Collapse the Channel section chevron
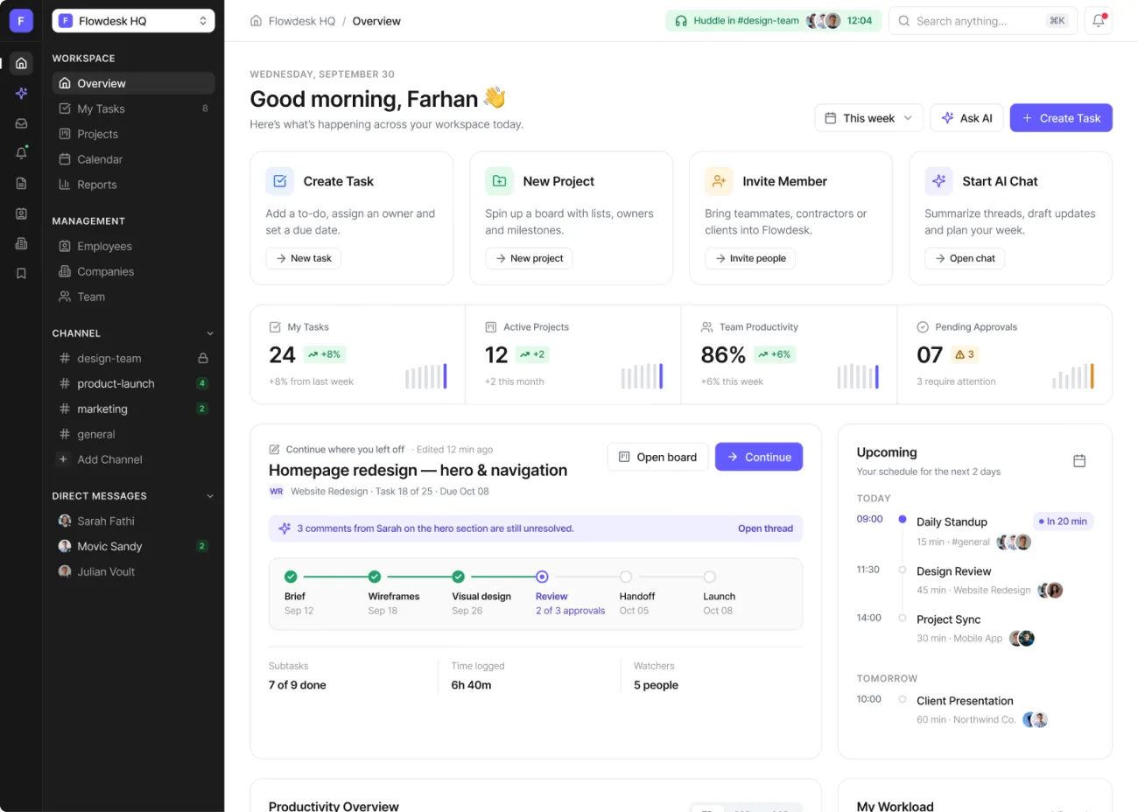Screen dimensions: 1138x812 (x=210, y=333)
